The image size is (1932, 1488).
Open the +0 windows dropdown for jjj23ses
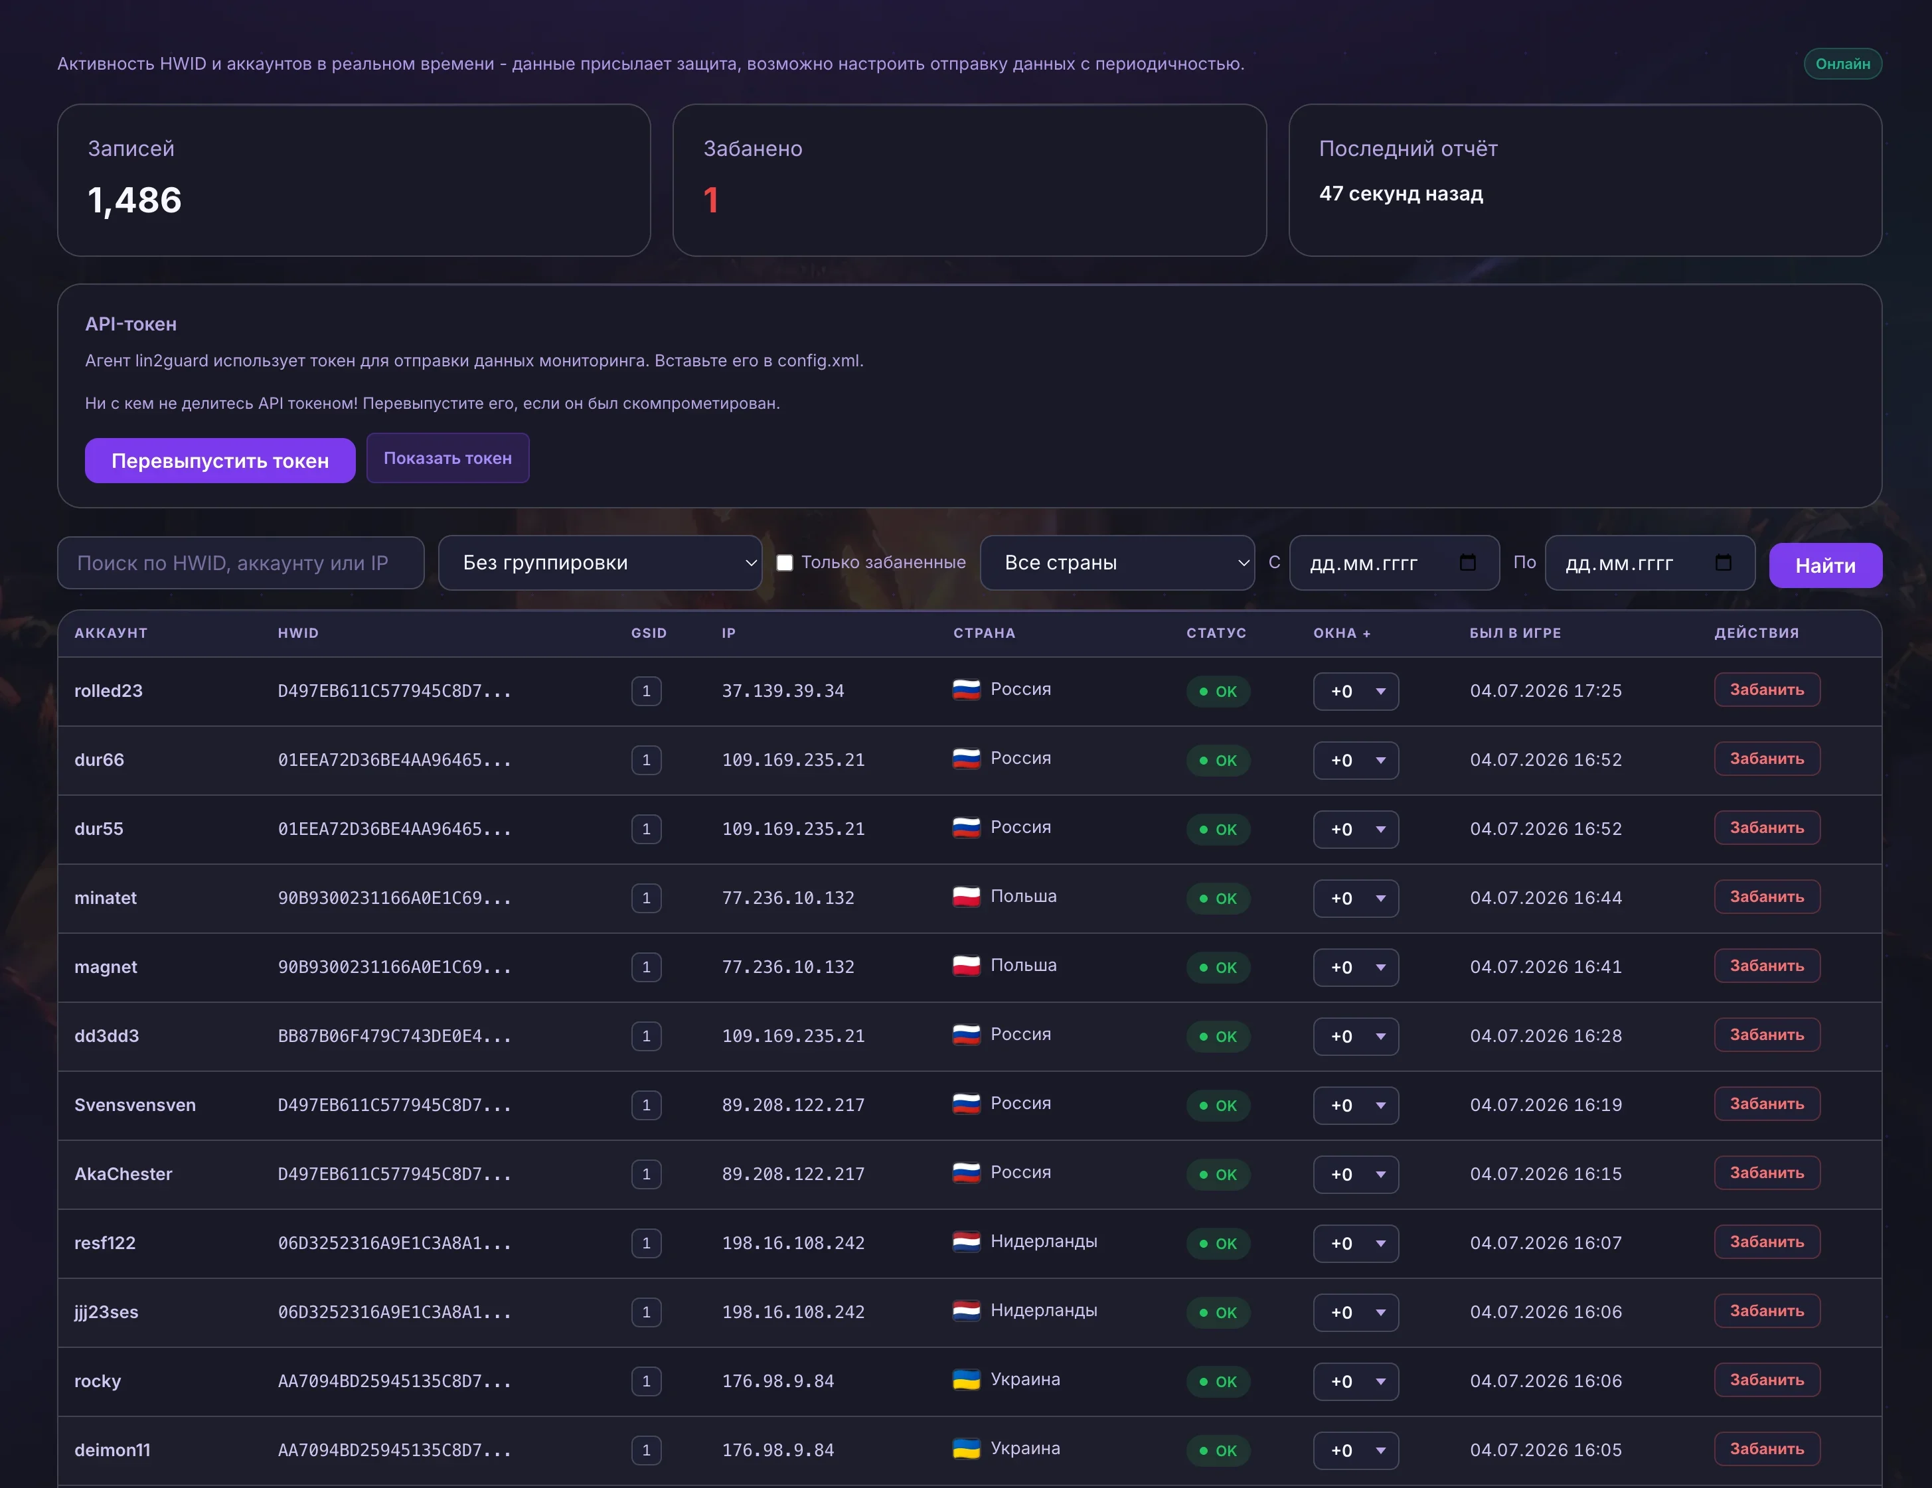pos(1355,1312)
